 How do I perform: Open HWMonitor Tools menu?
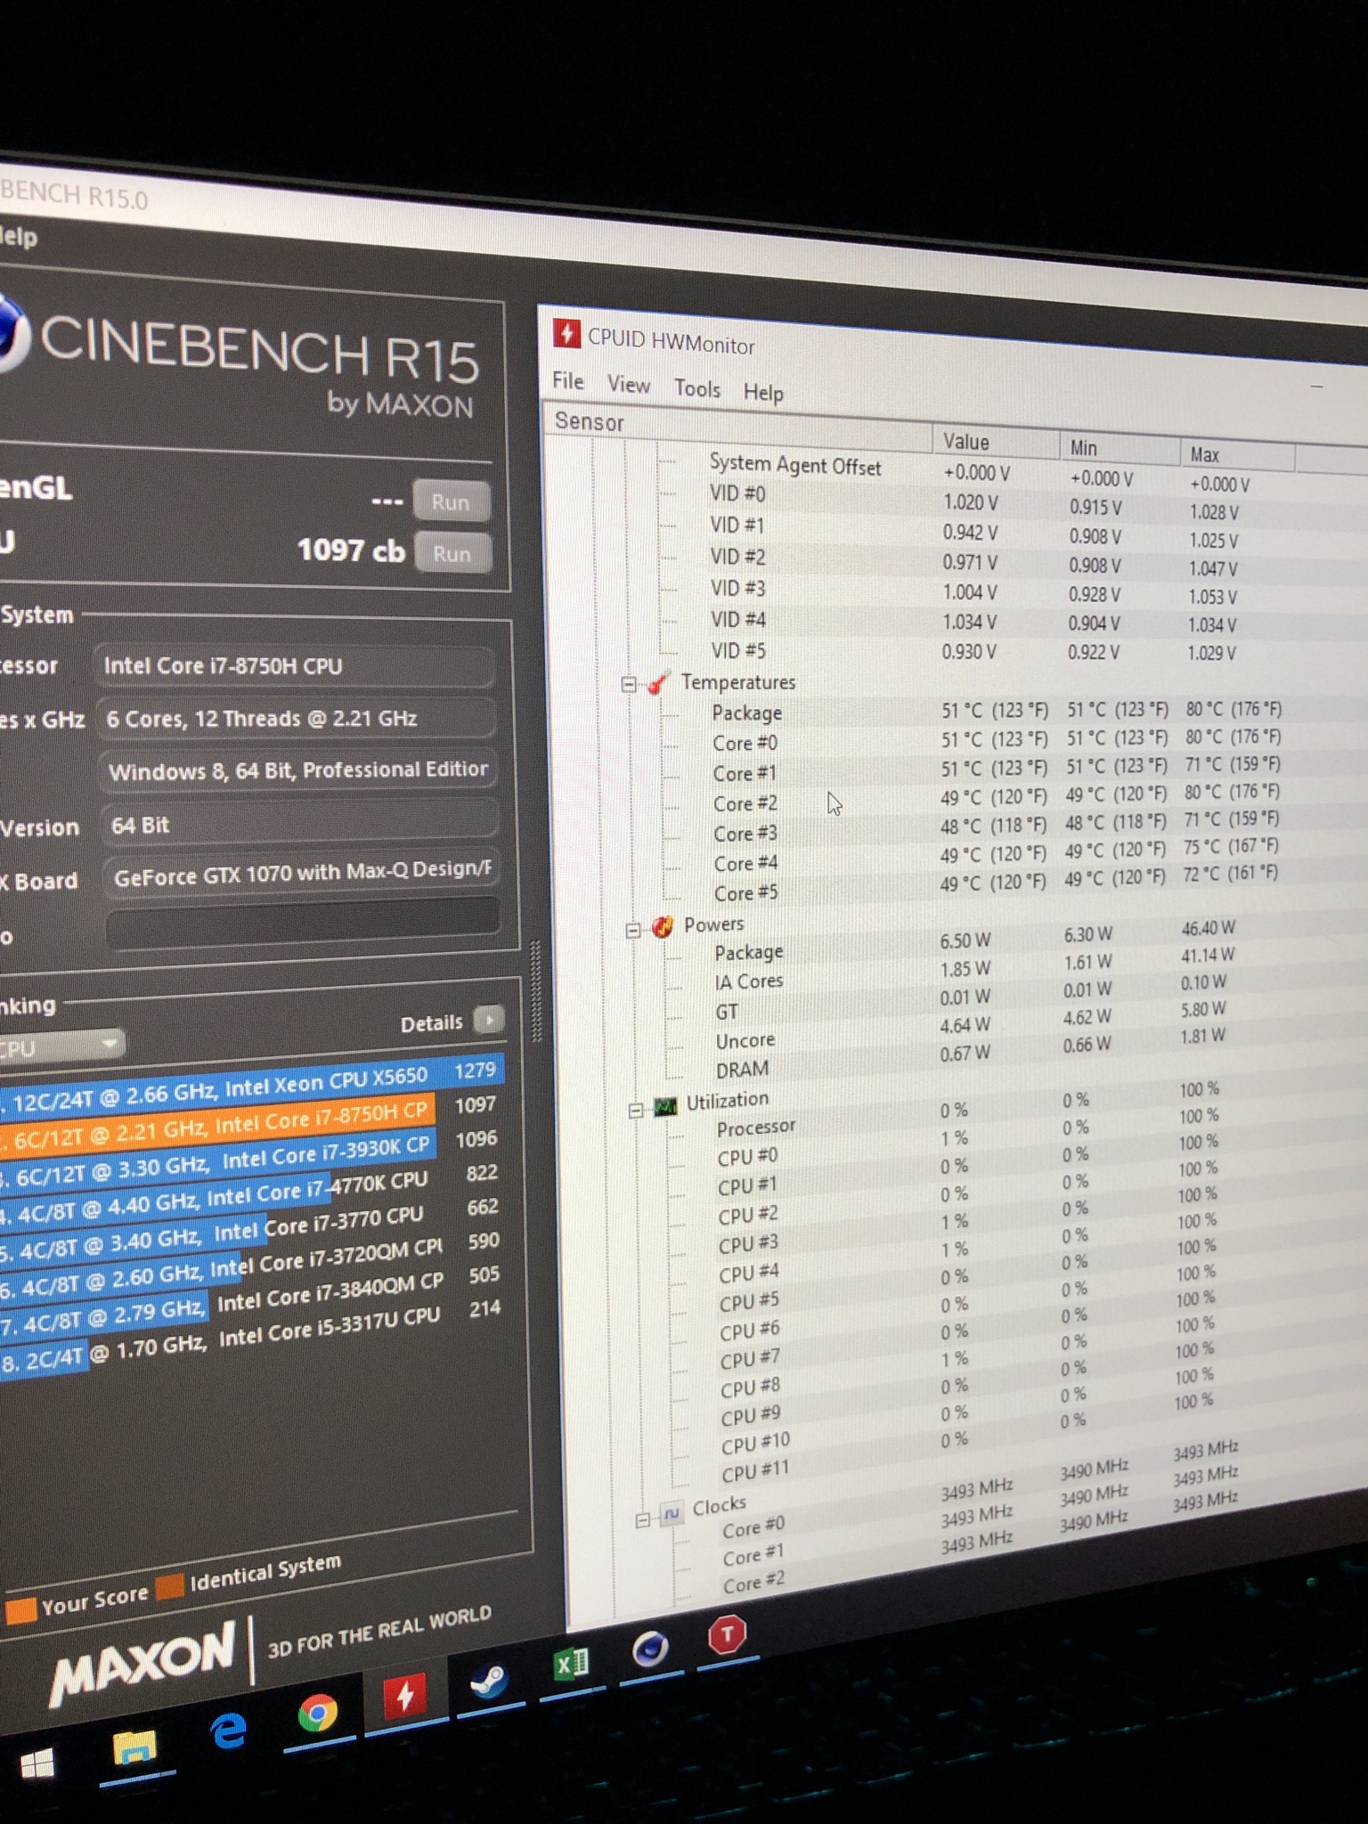pyautogui.click(x=697, y=388)
